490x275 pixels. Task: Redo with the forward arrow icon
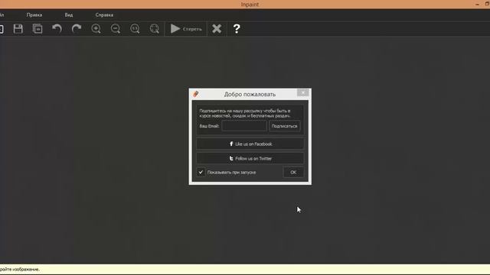coord(77,29)
